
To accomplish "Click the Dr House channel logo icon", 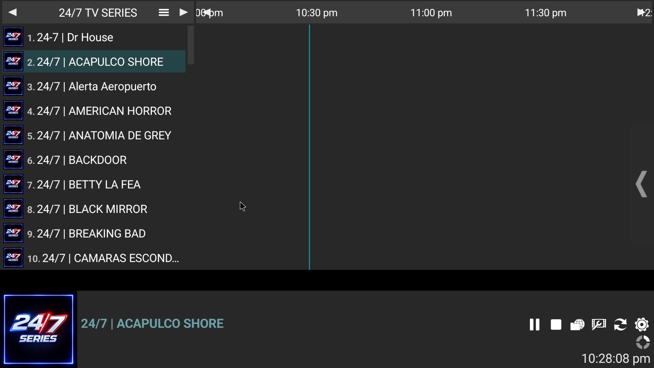I will [x=13, y=37].
